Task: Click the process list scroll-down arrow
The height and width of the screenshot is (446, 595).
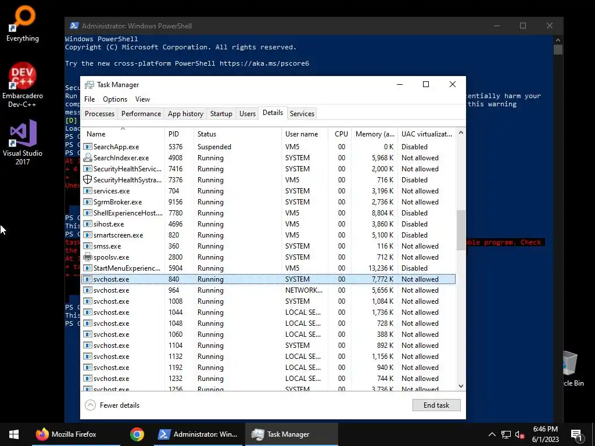Action: pos(461,386)
